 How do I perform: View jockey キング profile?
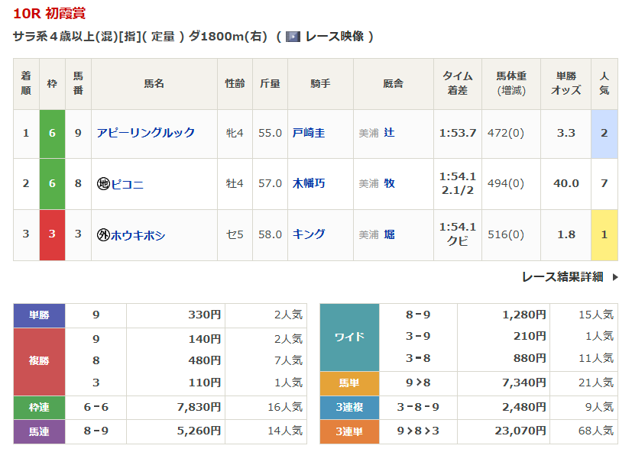click(x=309, y=234)
